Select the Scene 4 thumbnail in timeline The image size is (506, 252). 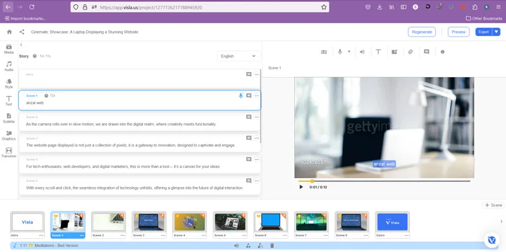[190, 222]
